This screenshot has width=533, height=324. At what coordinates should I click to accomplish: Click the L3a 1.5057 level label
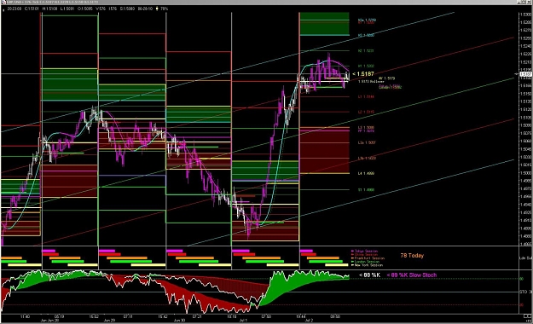tap(367, 142)
